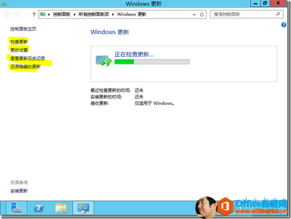Select Windows 更新 breadcrumb in address bar
Screen dimensions: 291x219
click(132, 14)
